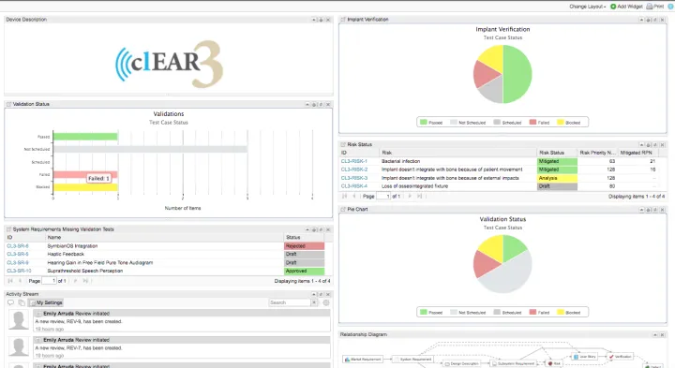
Task: Click the Print printer icon
Action: pos(650,7)
